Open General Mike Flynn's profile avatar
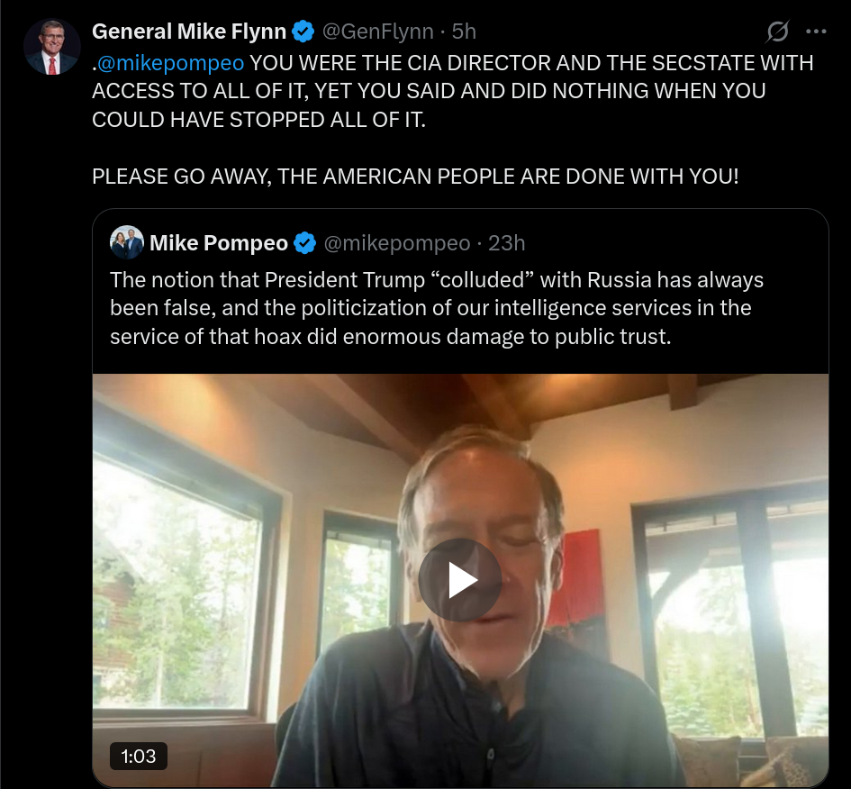Viewport: 851px width, 789px height. click(52, 47)
